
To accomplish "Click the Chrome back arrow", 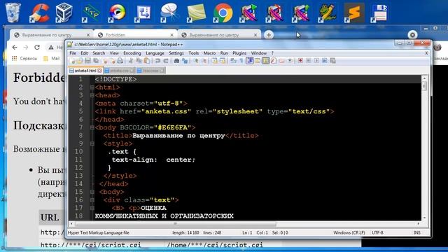I will 15,47.
